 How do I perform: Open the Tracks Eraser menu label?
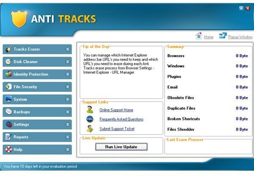click(x=27, y=49)
